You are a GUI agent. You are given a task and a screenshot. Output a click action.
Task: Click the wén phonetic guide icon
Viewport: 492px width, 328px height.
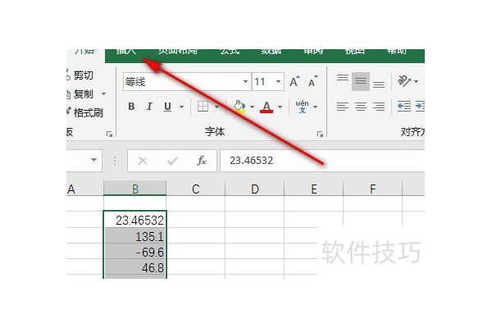pyautogui.click(x=302, y=107)
